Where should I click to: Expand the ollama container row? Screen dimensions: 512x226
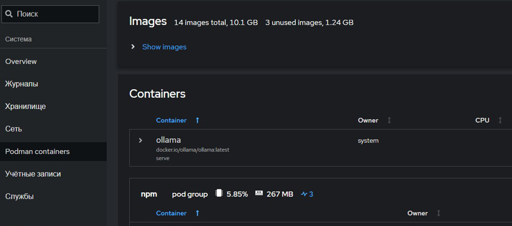(140, 140)
